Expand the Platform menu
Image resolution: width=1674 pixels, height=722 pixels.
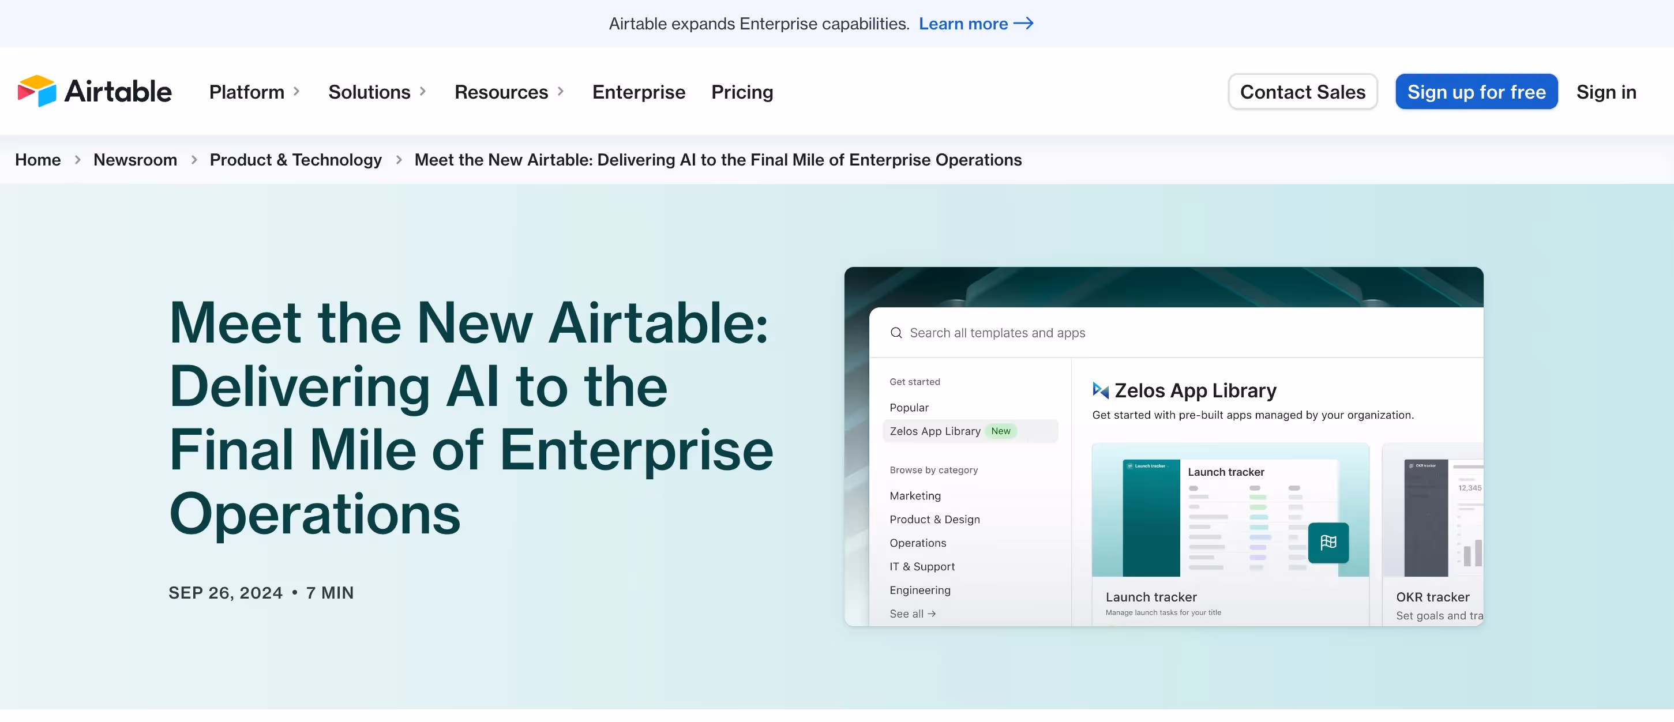click(254, 92)
